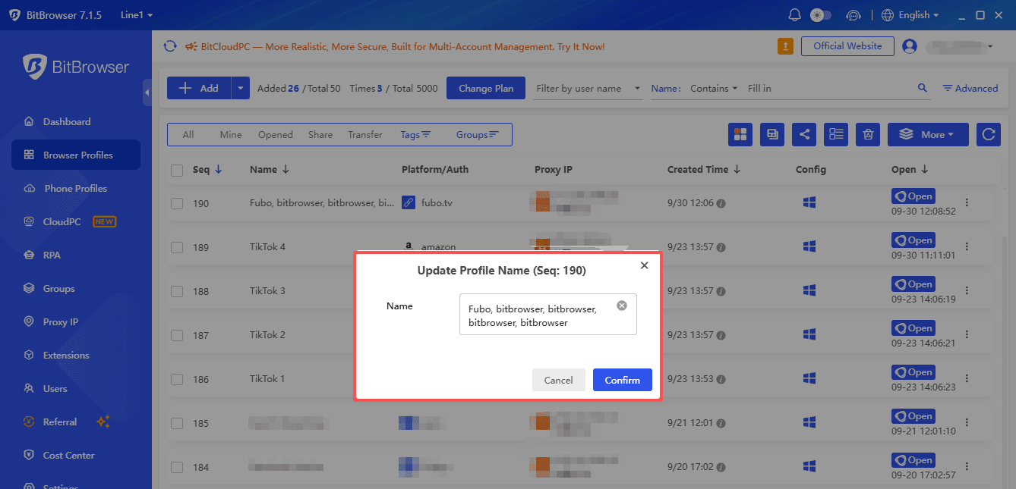Collapse the left sidebar using arrow handle
The width and height of the screenshot is (1016, 489).
click(x=147, y=92)
